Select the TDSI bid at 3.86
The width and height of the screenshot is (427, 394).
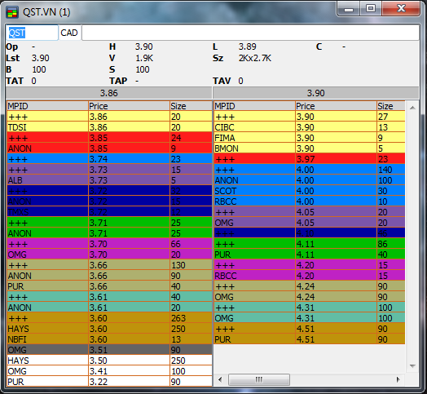click(x=109, y=127)
